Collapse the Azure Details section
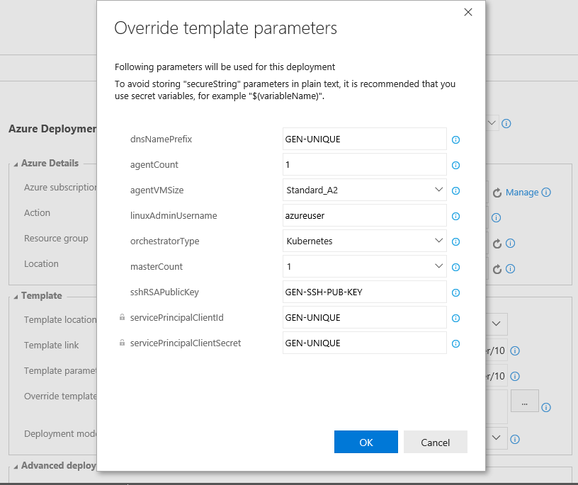The image size is (578, 485). pyautogui.click(x=16, y=164)
